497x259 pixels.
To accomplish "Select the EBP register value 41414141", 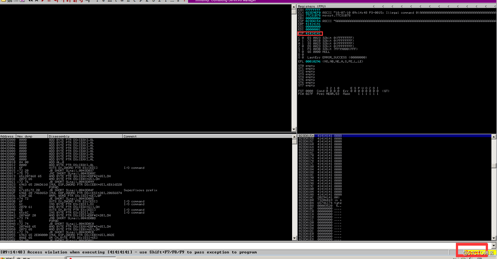I will coord(313,24).
